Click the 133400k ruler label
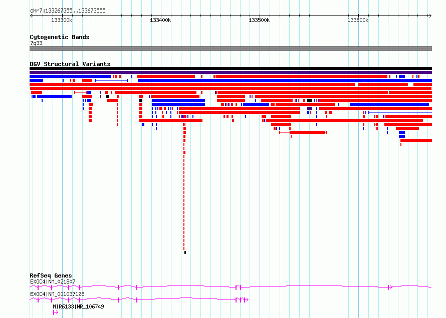This screenshot has width=446, height=318. [160, 20]
